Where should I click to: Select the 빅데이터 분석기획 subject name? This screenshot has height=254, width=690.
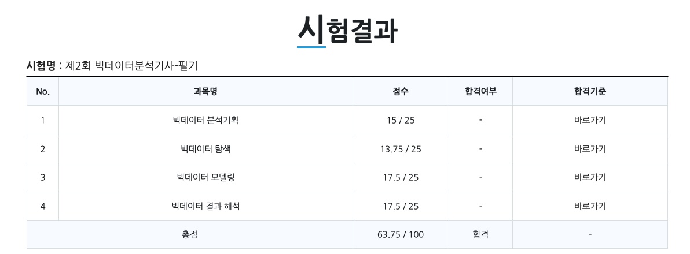[x=205, y=121]
